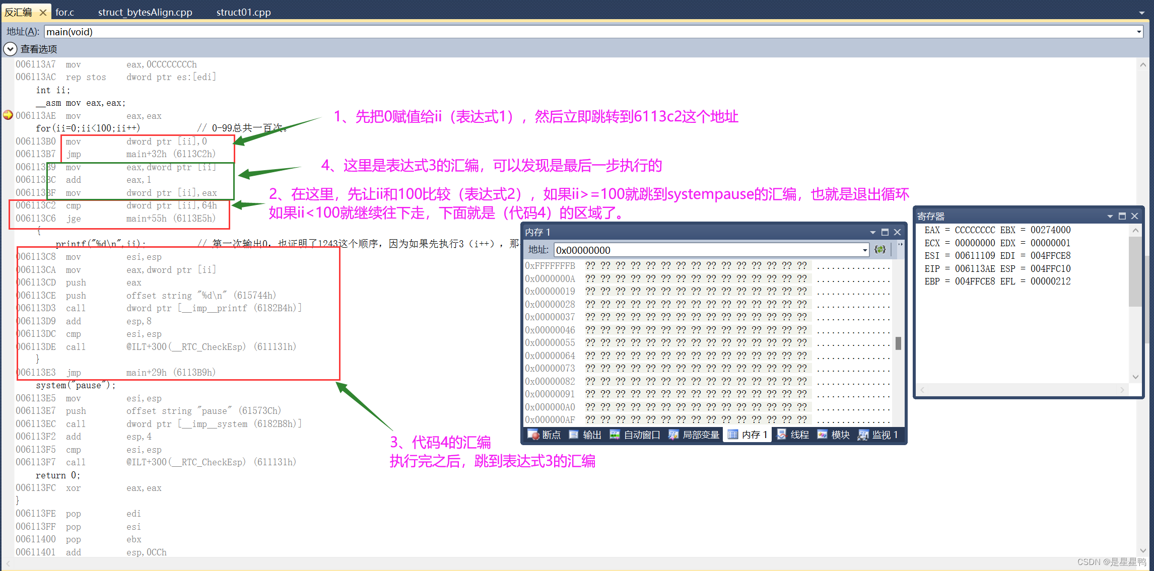Open the document tabs overflow list arrow
Screen dimensions: 1154x571
pos(1141,13)
